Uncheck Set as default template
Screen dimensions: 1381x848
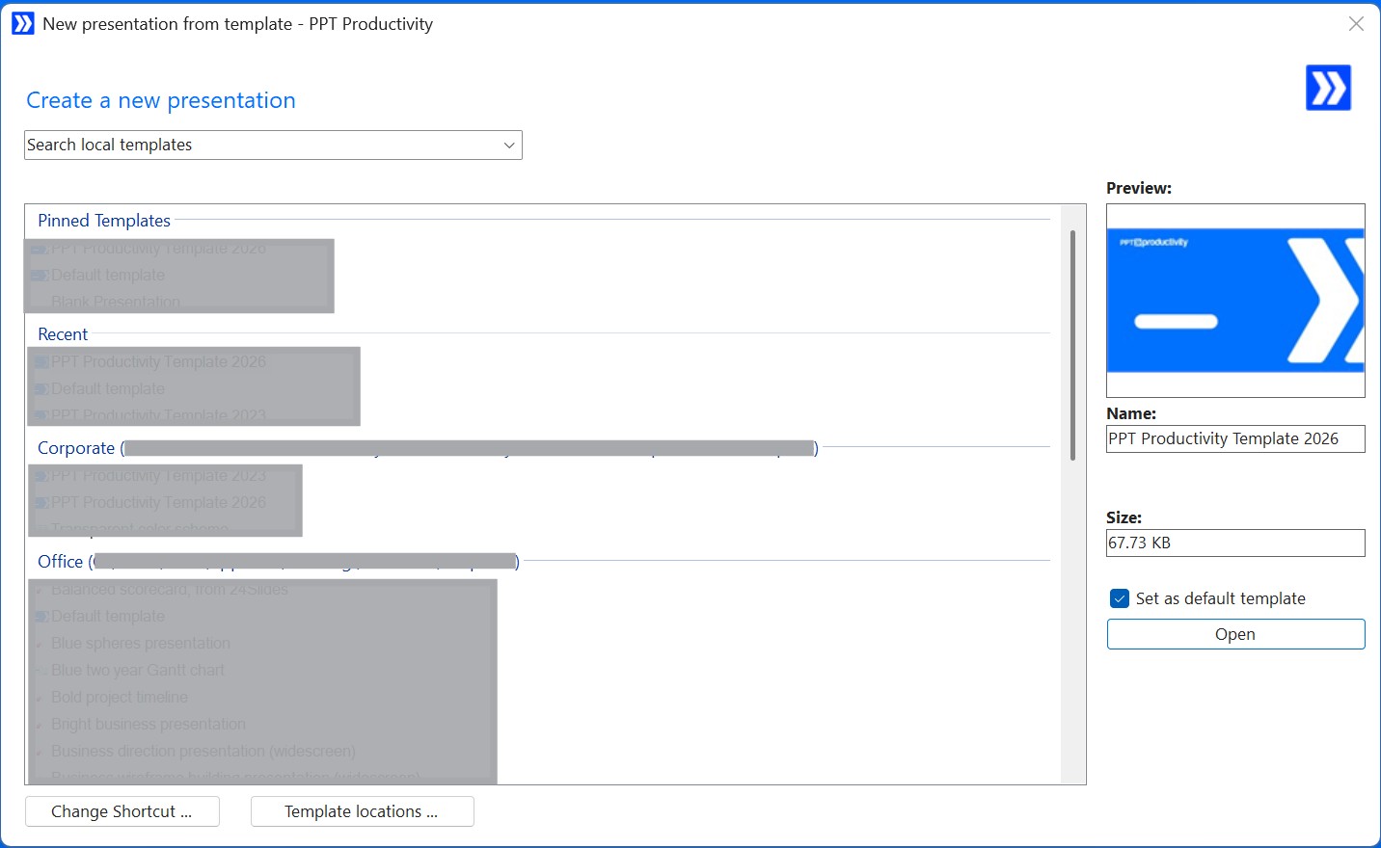click(x=1120, y=598)
